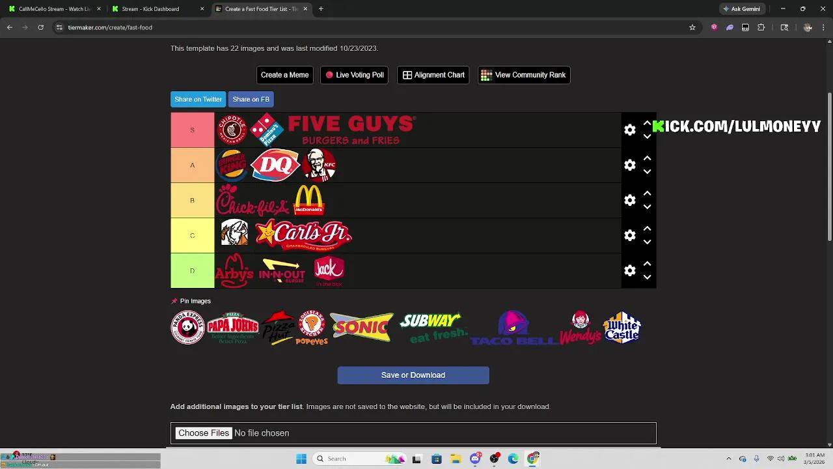
Task: Open settings gear for C tier row
Action: [629, 236]
